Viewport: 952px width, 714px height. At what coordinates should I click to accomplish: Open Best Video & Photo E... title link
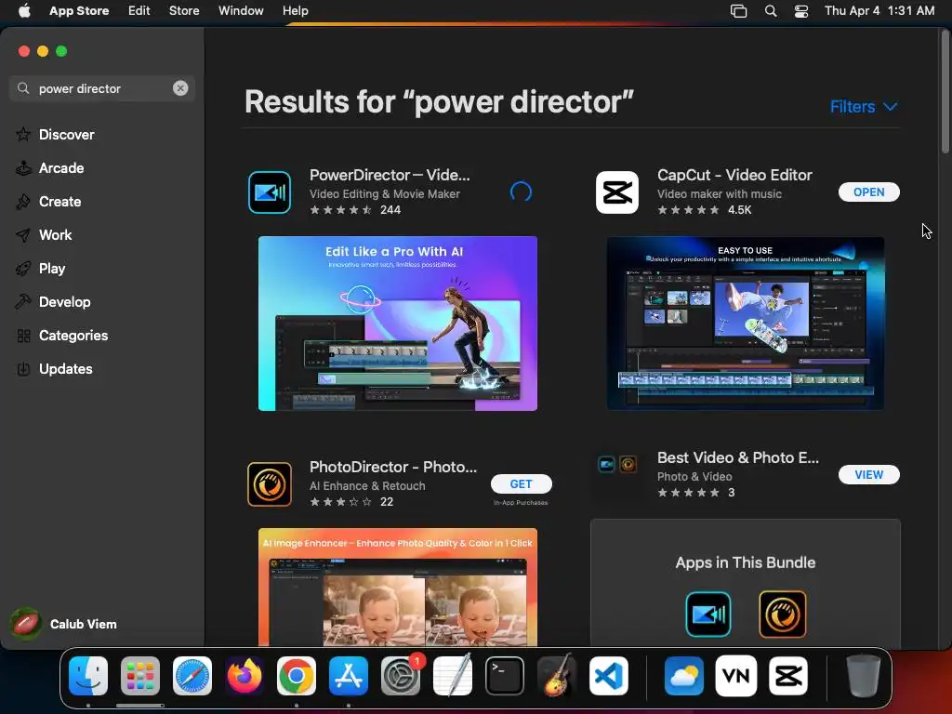click(x=738, y=457)
